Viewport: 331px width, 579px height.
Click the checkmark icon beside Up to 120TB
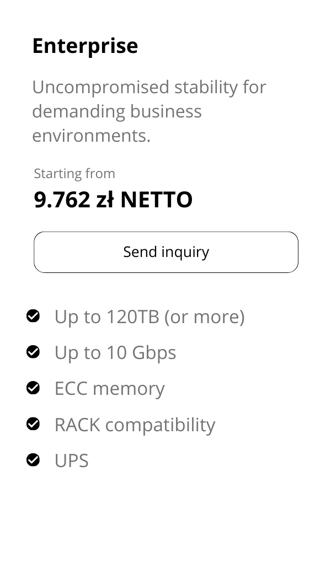[x=33, y=316]
